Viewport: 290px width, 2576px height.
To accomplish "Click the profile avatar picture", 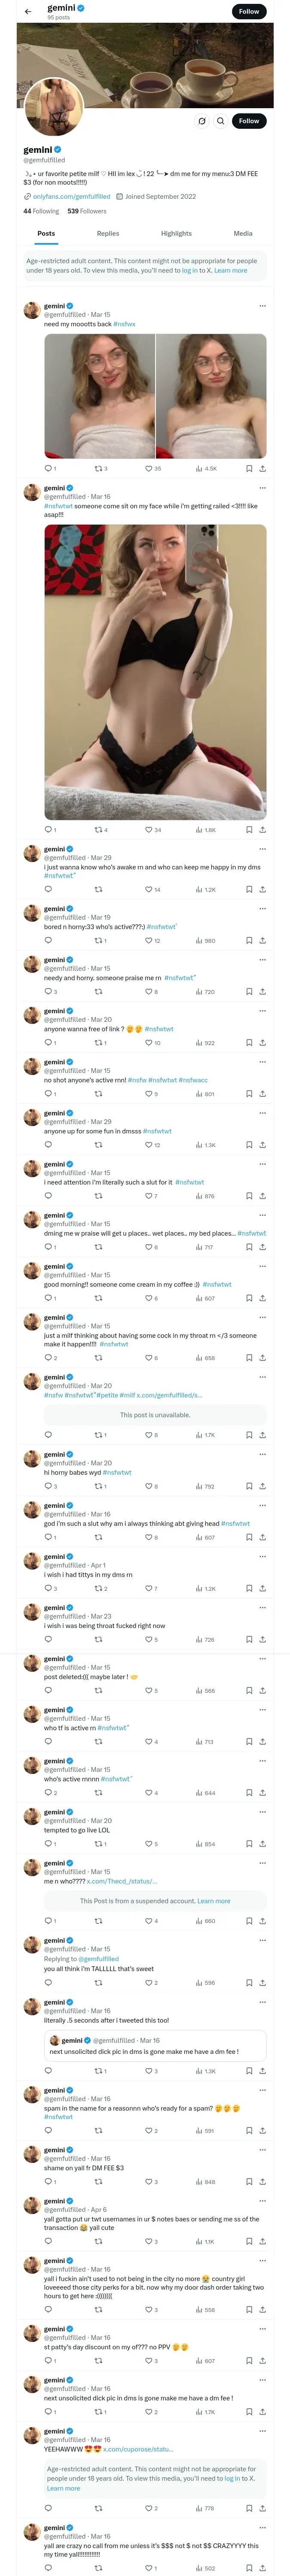I will click(53, 107).
